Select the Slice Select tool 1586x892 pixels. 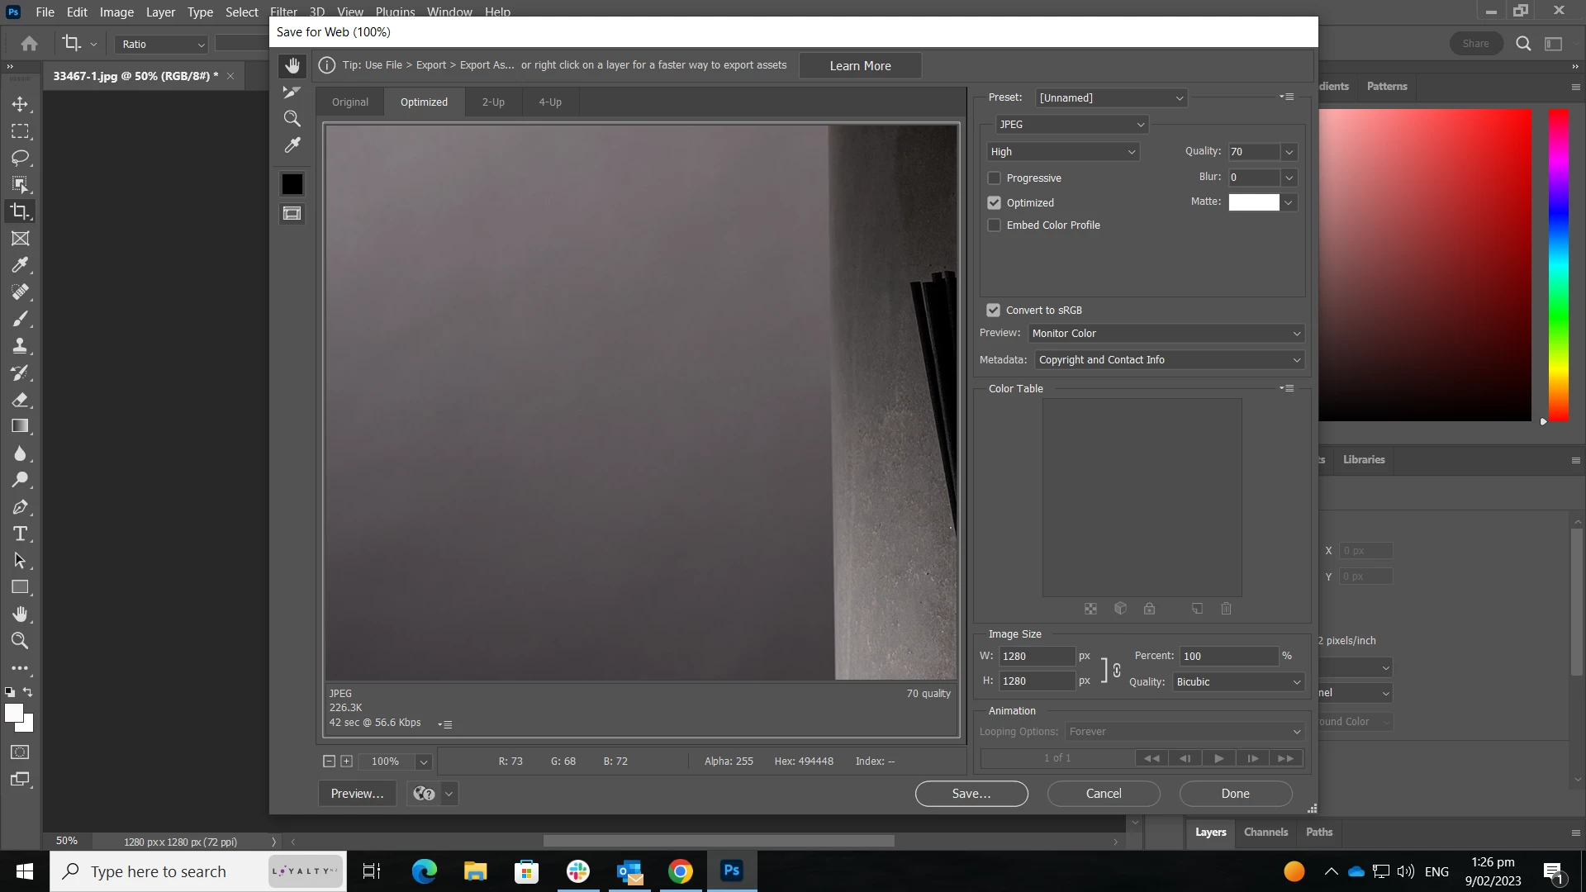pos(292,93)
